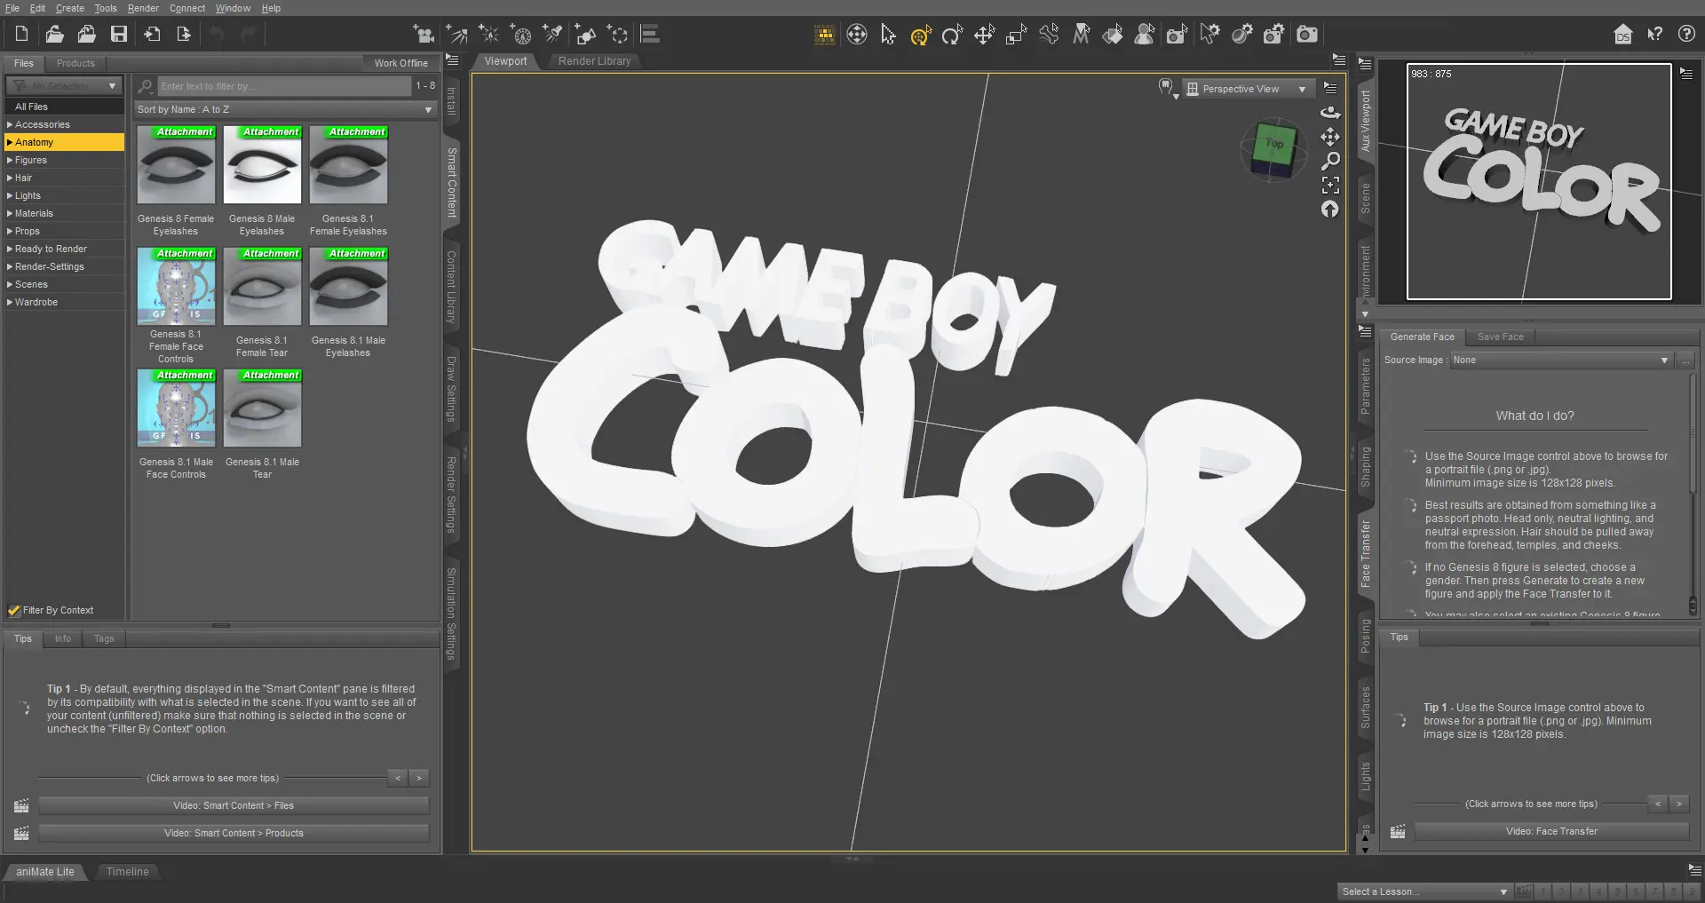Screen dimensions: 1705x903
Task: Select the Rotate tool in toolbar
Action: [952, 35]
